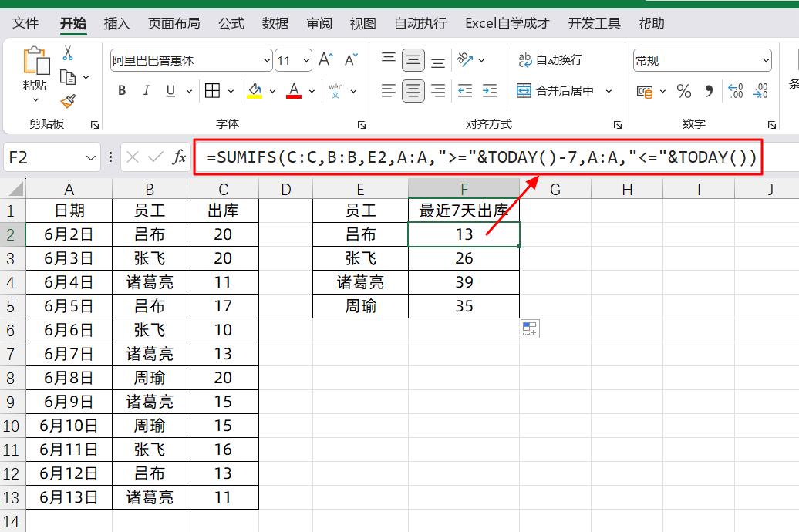Increase decimal places

(x=736, y=91)
